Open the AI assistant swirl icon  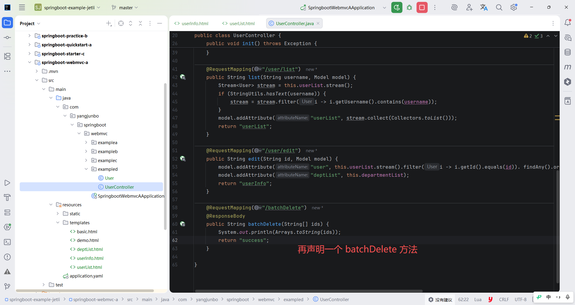[454, 7]
